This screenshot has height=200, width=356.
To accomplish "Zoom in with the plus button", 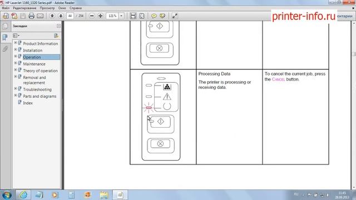I will (100, 16).
